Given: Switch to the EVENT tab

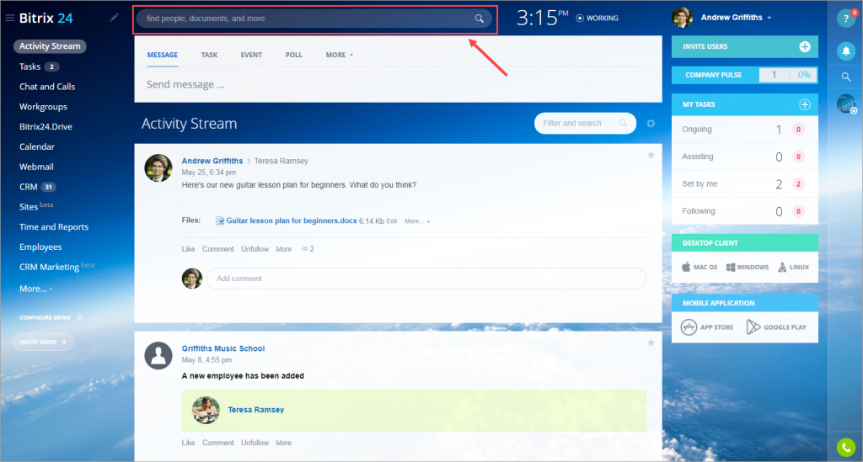Looking at the screenshot, I should pos(251,55).
